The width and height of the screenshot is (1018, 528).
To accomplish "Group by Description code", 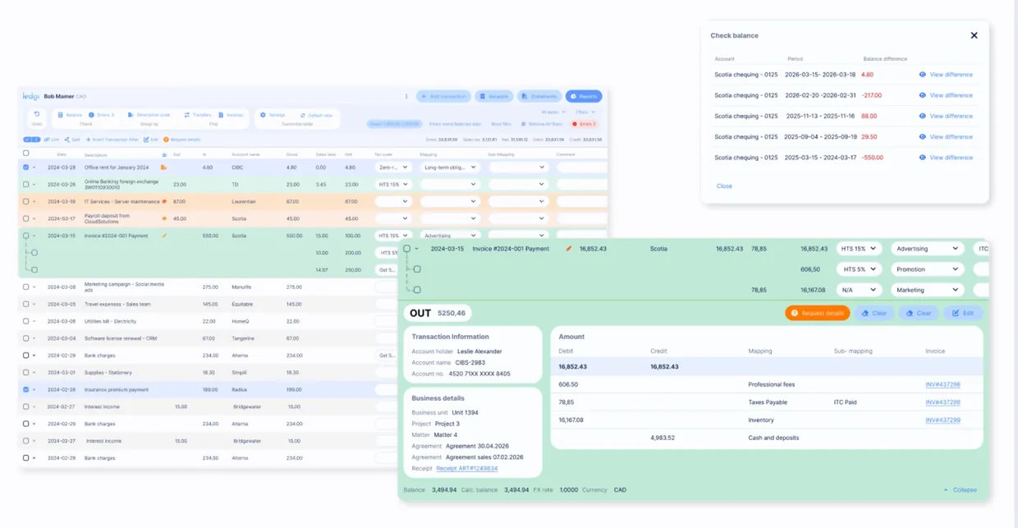I will pos(149,115).
